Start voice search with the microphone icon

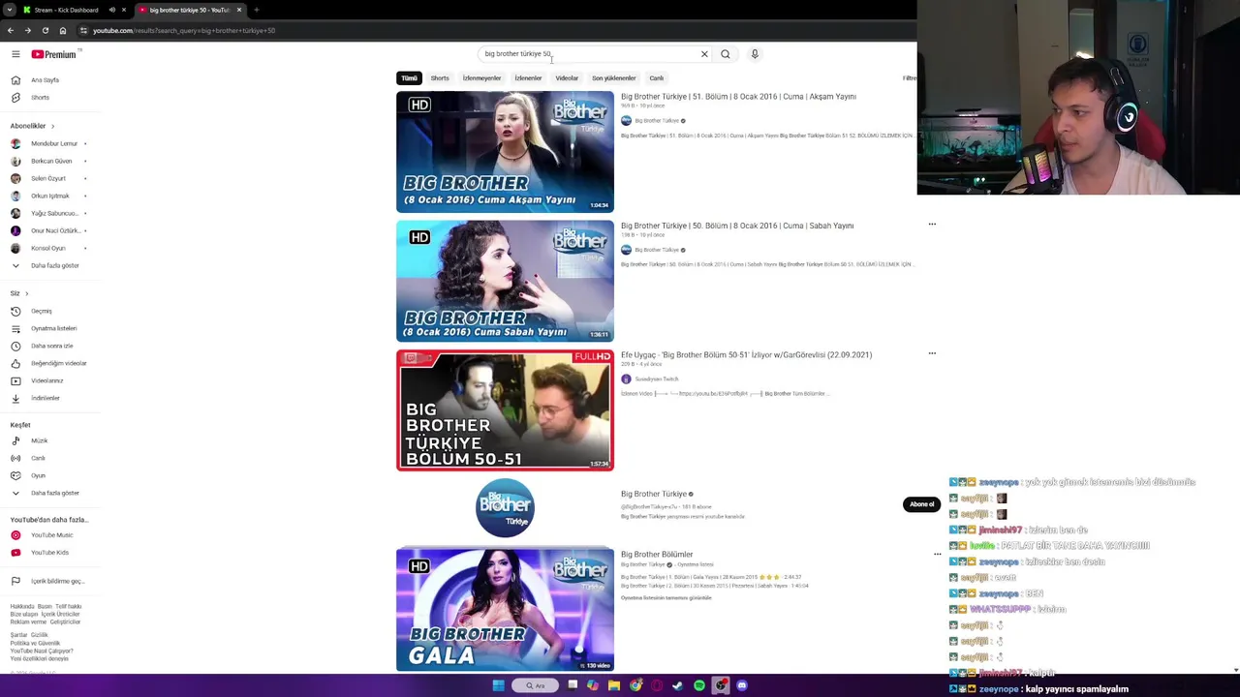click(x=755, y=54)
